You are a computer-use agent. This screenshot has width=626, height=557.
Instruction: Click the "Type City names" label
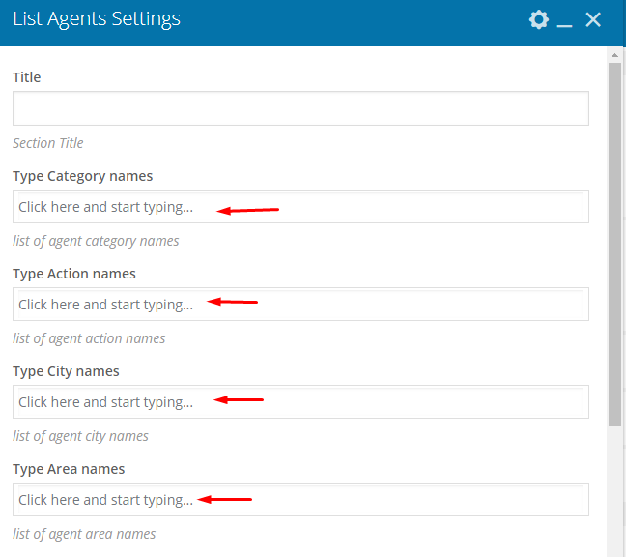[x=66, y=371]
